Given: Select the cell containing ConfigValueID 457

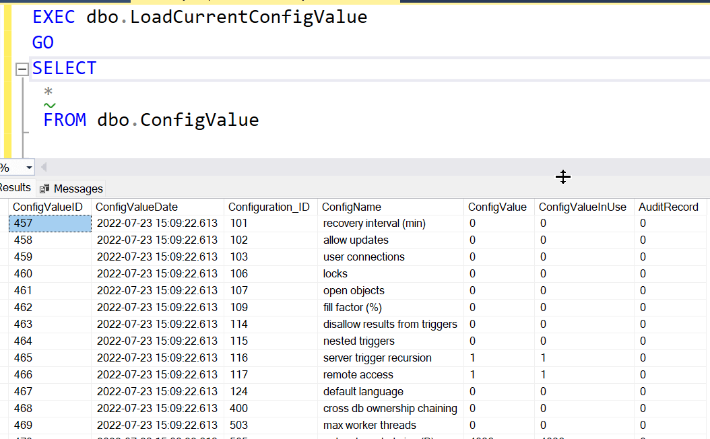Looking at the screenshot, I should pyautogui.click(x=50, y=224).
